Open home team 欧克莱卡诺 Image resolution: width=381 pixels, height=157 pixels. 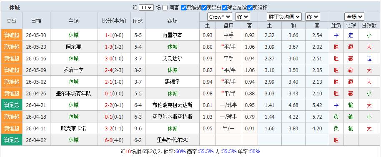(x=74, y=128)
